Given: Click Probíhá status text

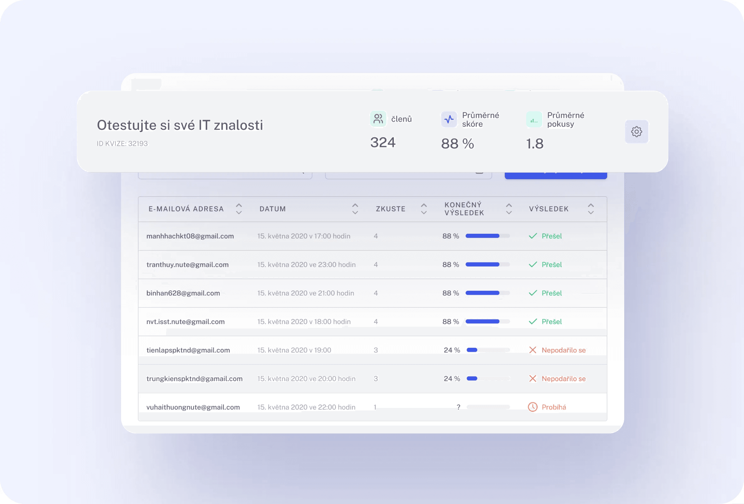Looking at the screenshot, I should pyautogui.click(x=554, y=407).
